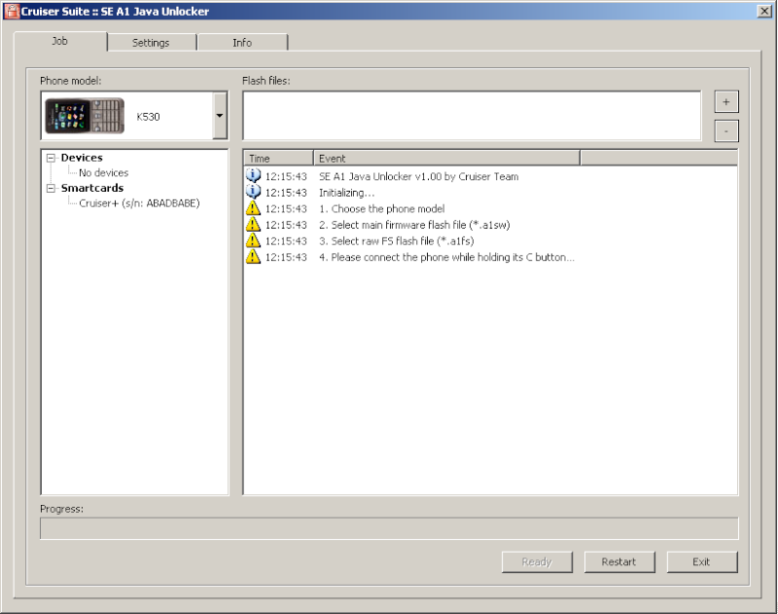
Task: Select the 'Smartcards' tree label
Action: click(x=92, y=188)
